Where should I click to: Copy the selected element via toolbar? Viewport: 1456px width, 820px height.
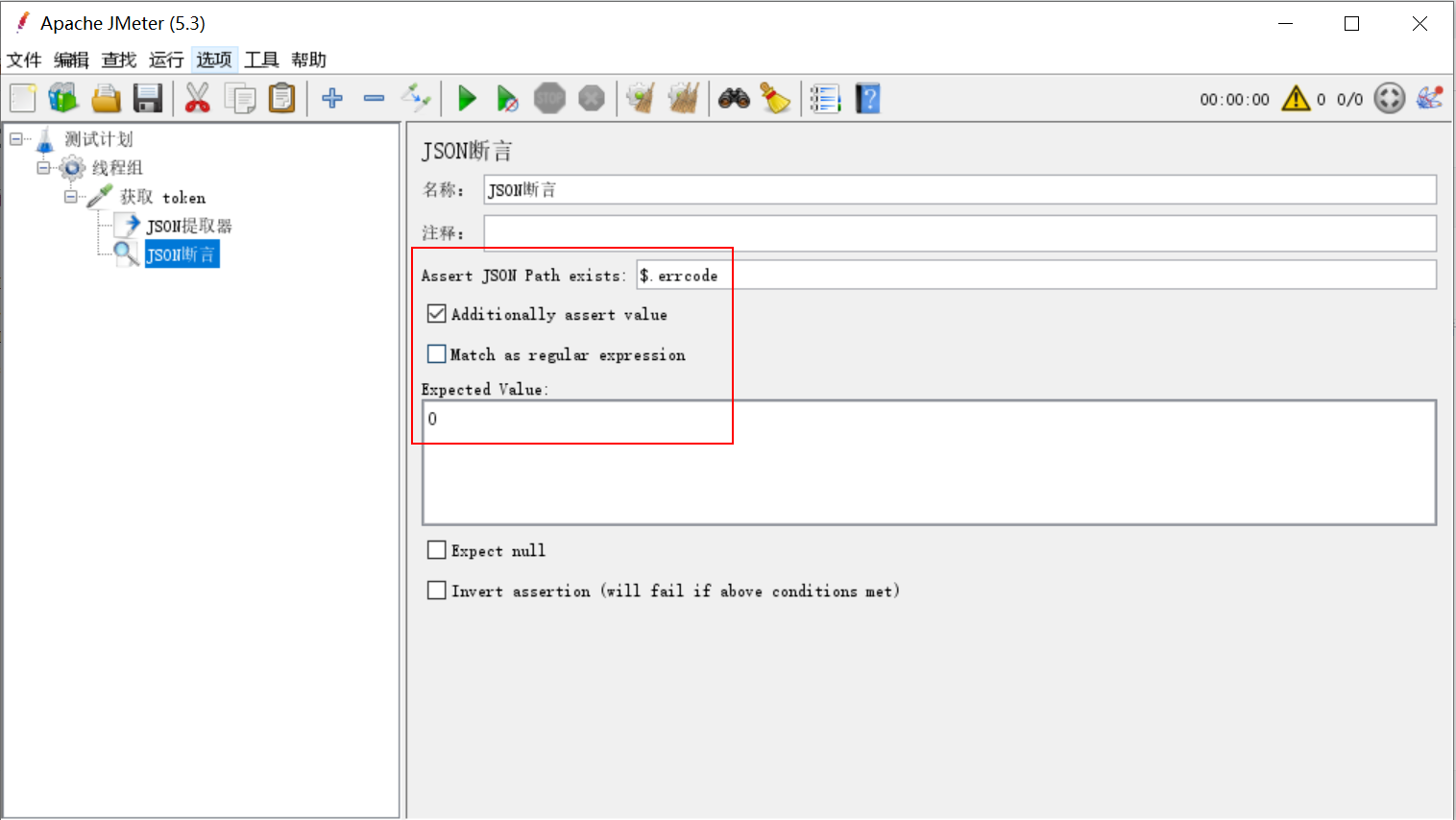[240, 98]
